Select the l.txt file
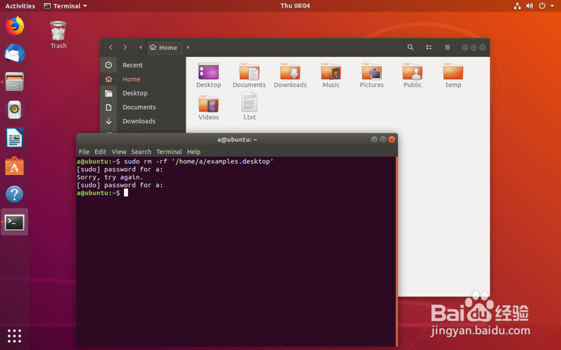 click(250, 106)
